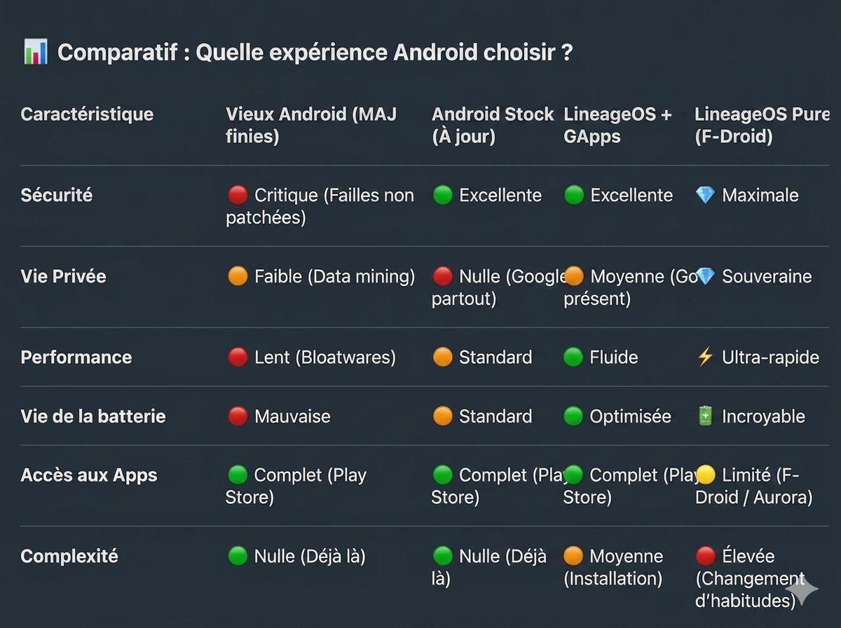Click the red circle beside Élevée
The image size is (841, 628).
(x=705, y=557)
